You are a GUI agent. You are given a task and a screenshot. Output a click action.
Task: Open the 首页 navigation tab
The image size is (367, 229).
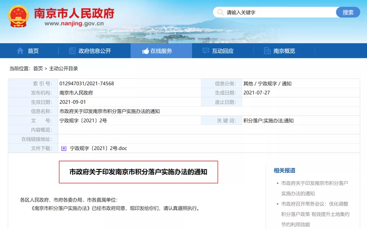33,51
